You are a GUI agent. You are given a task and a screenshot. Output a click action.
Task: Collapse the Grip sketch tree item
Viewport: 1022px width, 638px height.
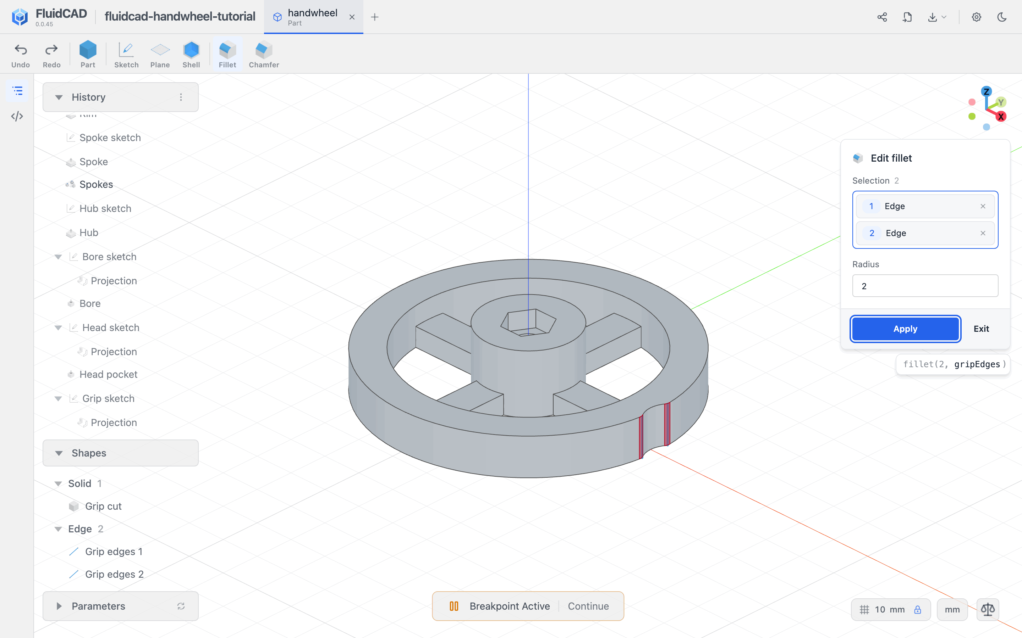click(x=58, y=398)
